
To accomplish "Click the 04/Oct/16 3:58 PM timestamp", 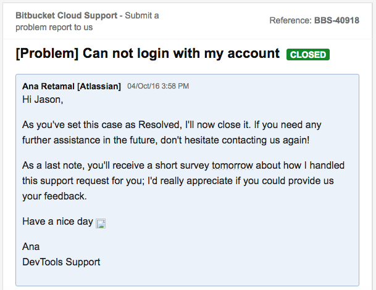I will click(158, 86).
